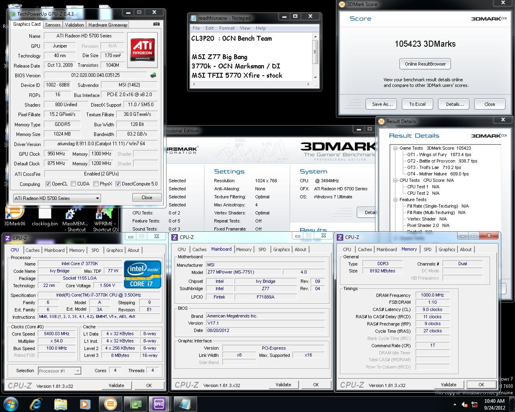
Task: Click the muted volume tray icon
Action: [465, 404]
